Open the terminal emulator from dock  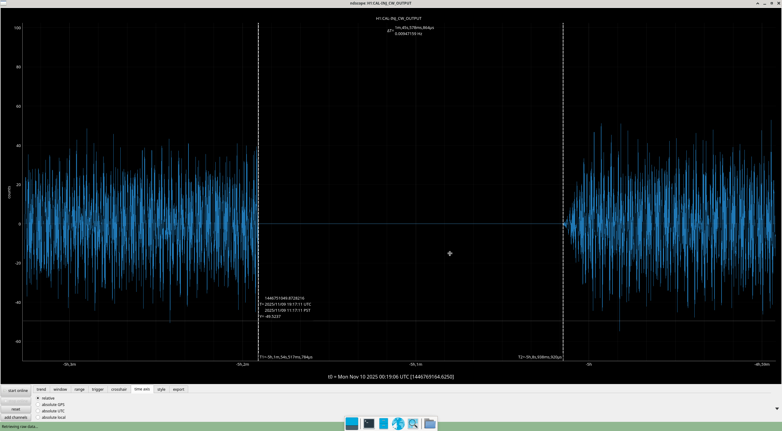click(369, 424)
